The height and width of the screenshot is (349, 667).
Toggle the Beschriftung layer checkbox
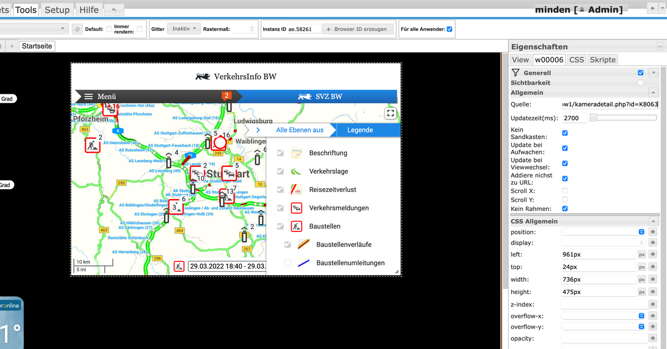pos(281,153)
